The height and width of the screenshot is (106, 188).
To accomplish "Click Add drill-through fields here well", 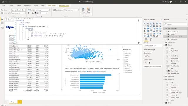I will point(153,67).
